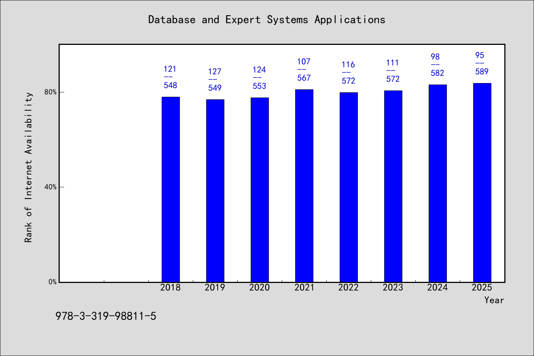Click the 549 label above 2019 bar

[x=215, y=88]
